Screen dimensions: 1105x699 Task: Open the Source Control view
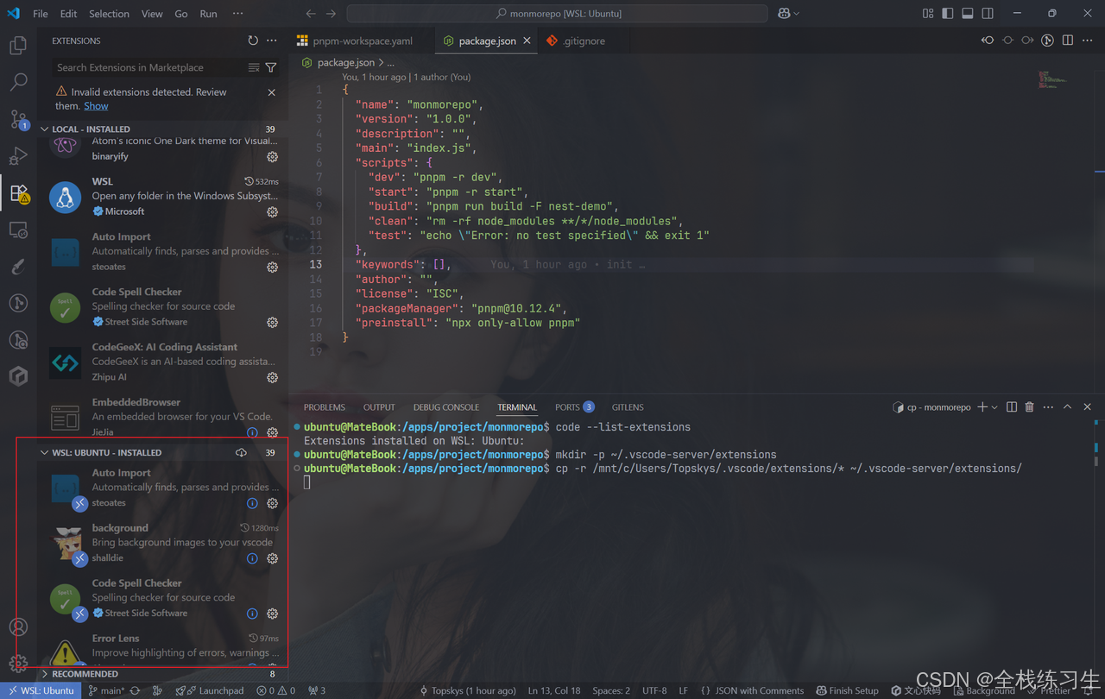coord(18,119)
